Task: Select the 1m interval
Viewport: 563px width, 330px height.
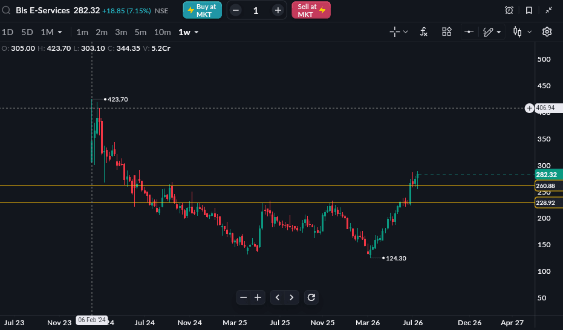Action: tap(82, 32)
